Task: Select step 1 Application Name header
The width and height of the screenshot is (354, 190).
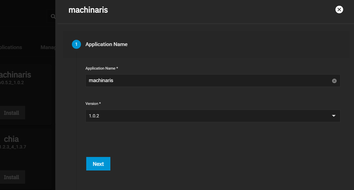Action: (x=206, y=45)
